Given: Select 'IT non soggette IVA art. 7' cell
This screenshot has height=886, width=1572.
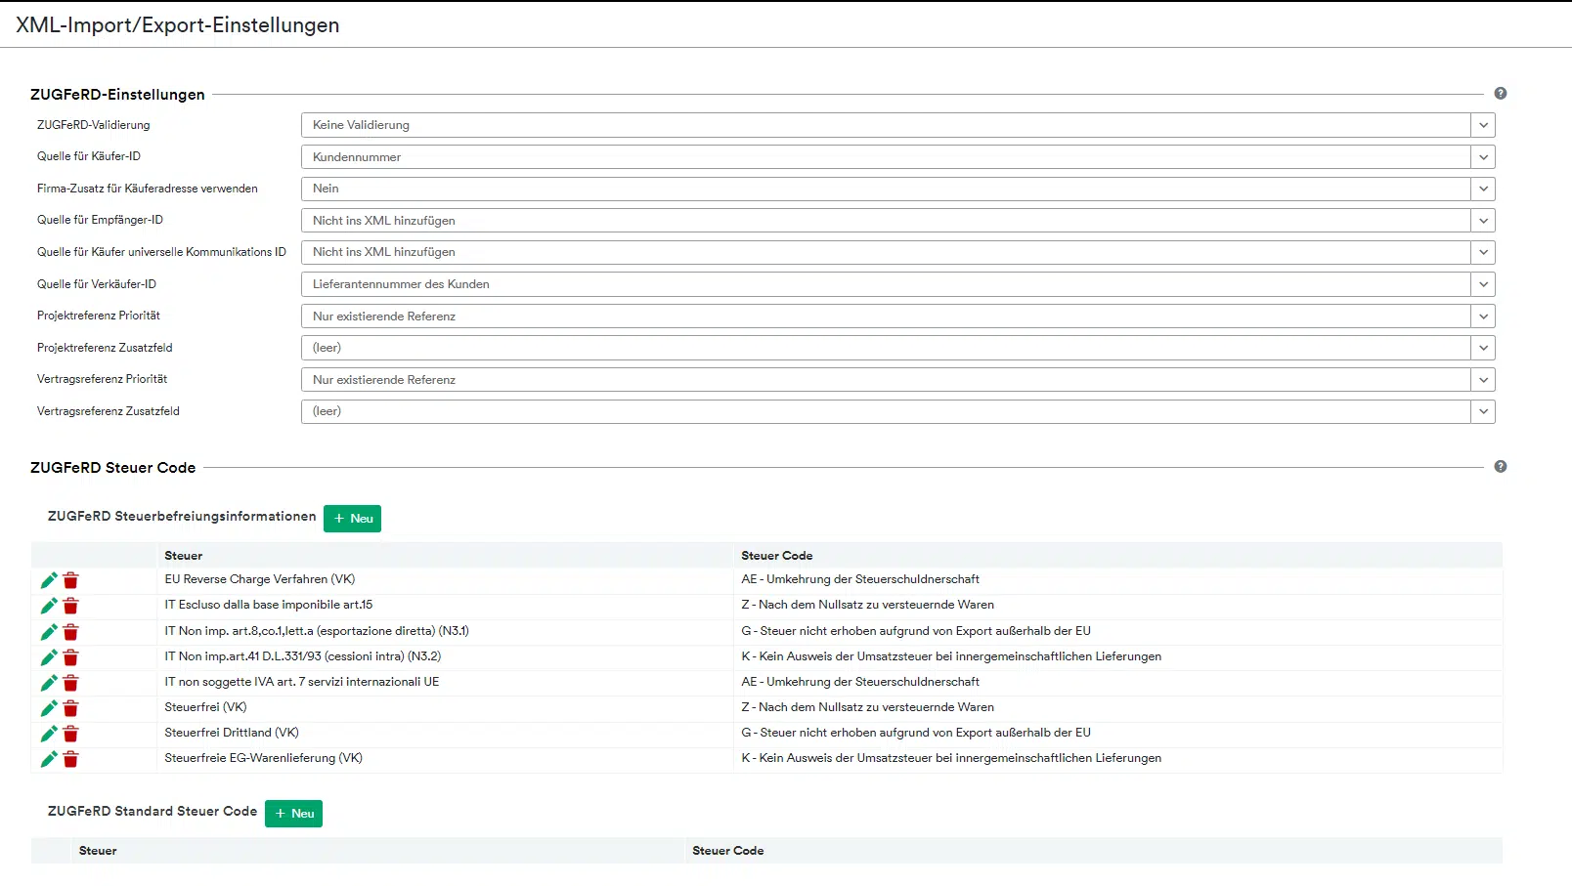Looking at the screenshot, I should pyautogui.click(x=445, y=682).
